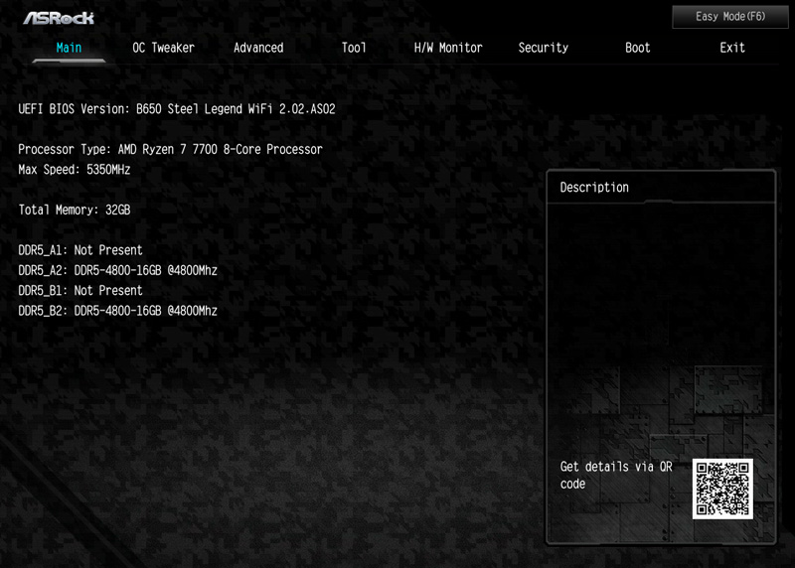This screenshot has height=568, width=795.
Task: Click 'Get details via QR code' text
Action: (x=616, y=476)
